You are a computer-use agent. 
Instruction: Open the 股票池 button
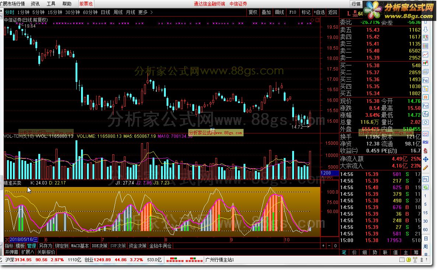click(86, 4)
